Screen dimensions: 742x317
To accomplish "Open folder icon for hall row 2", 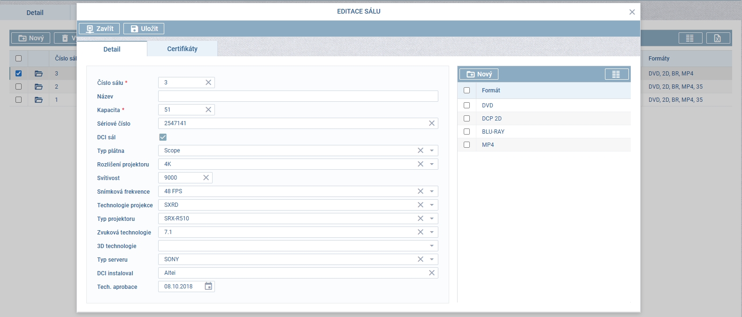I will point(38,87).
